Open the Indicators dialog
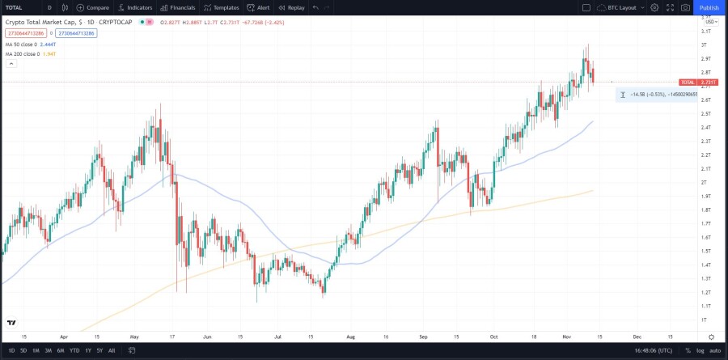Image resolution: width=728 pixels, height=360 pixels. point(134,7)
